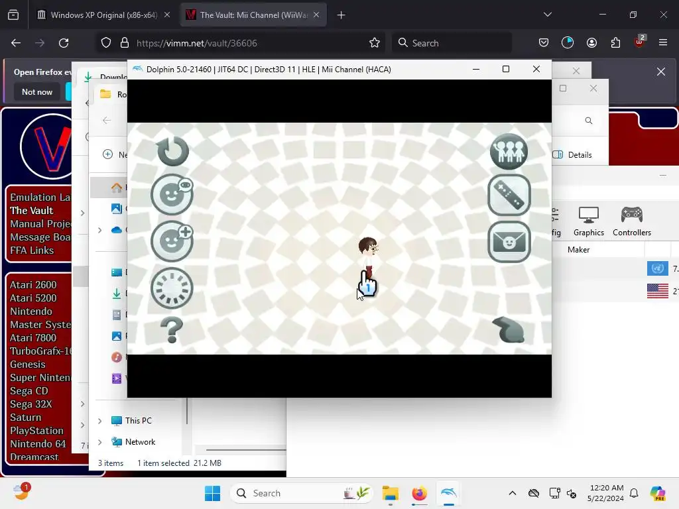Open File Explorer from taskbar
Viewport: 679px width, 509px height.
click(x=390, y=493)
